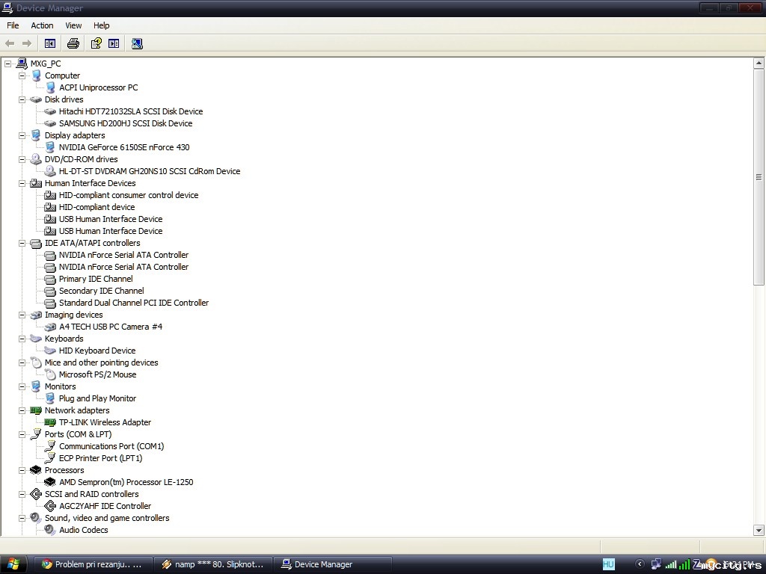
Task: Collapse the IDE ATA/ATAPI controllers category
Action: pyautogui.click(x=22, y=243)
